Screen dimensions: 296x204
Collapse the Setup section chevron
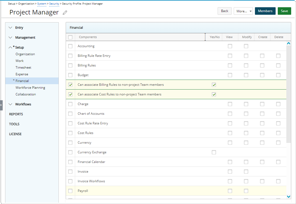coord(10,47)
